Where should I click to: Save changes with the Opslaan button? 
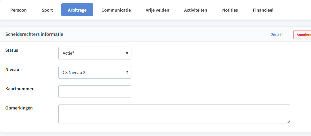click(277, 34)
